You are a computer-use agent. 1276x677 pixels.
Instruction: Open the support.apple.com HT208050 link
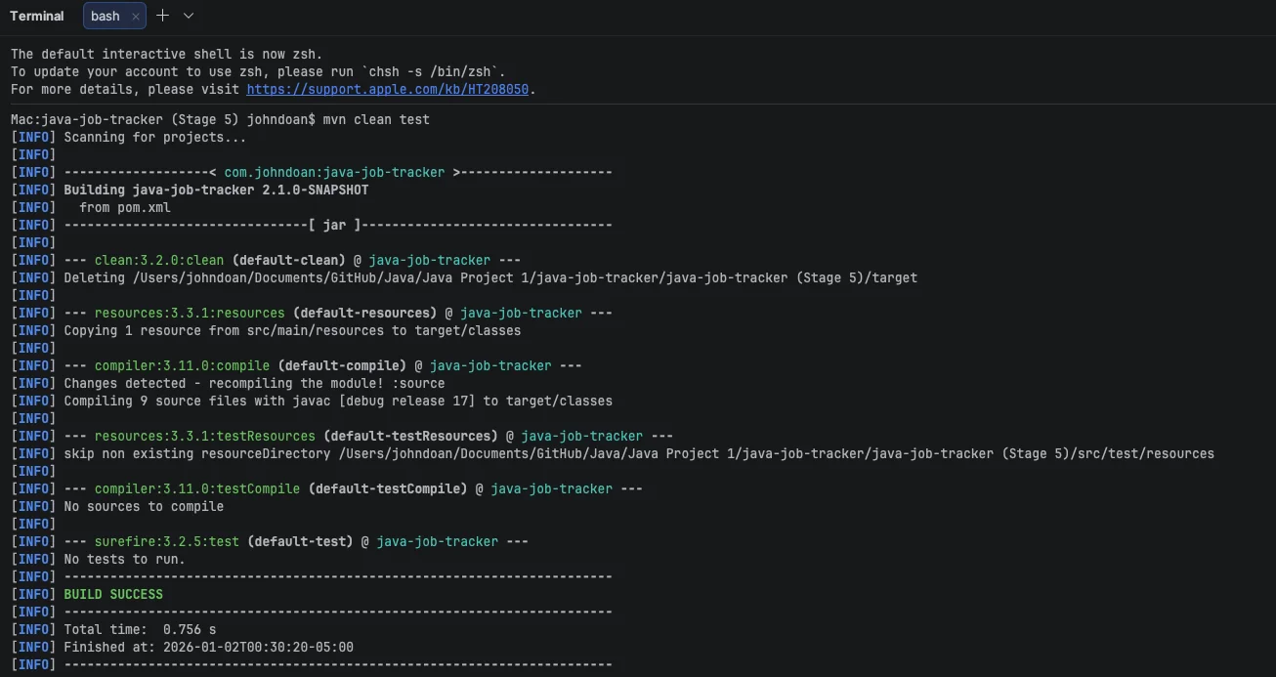[x=388, y=89]
